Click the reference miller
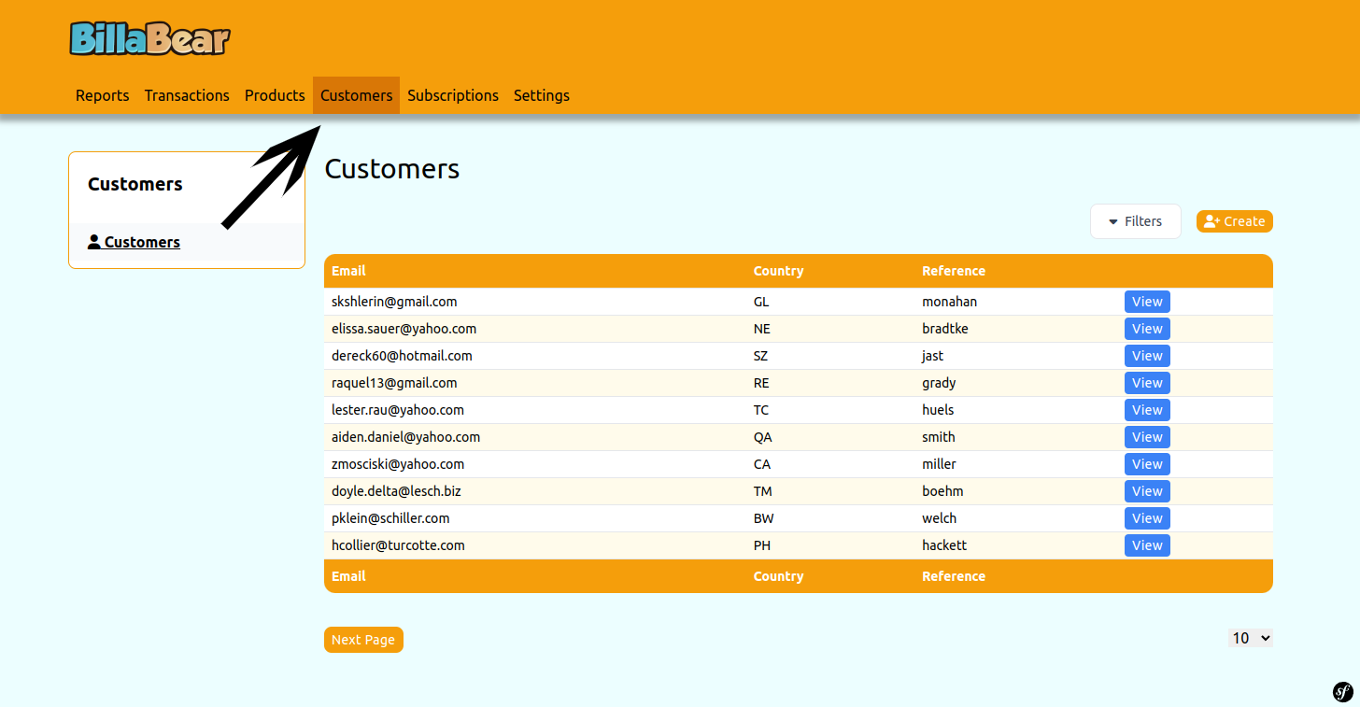 tap(939, 464)
